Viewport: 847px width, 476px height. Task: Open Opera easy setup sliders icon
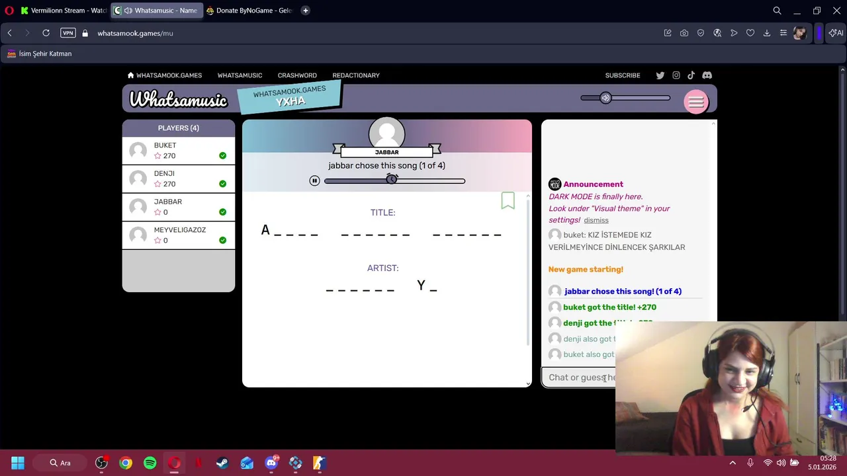(x=783, y=33)
